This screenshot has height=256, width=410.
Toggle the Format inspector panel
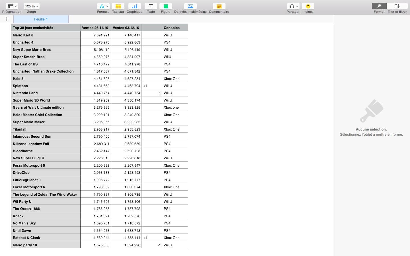[x=379, y=6]
